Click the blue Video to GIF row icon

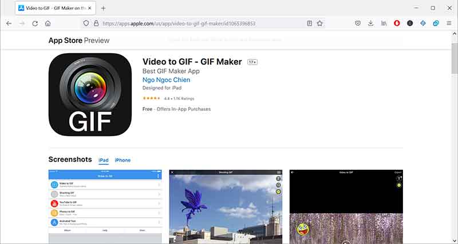coord(54,185)
